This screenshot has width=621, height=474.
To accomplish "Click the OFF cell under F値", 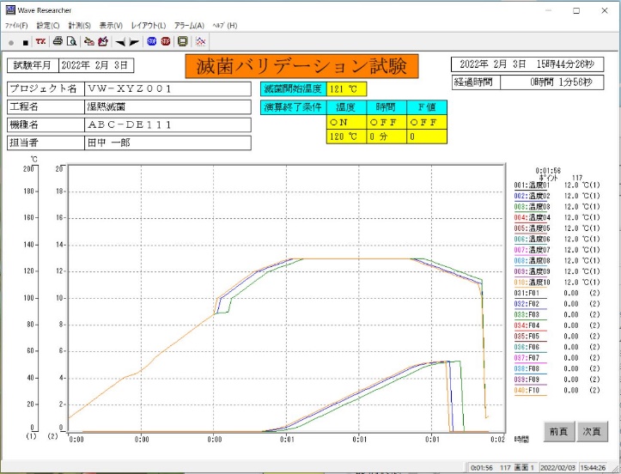I will [x=427, y=122].
